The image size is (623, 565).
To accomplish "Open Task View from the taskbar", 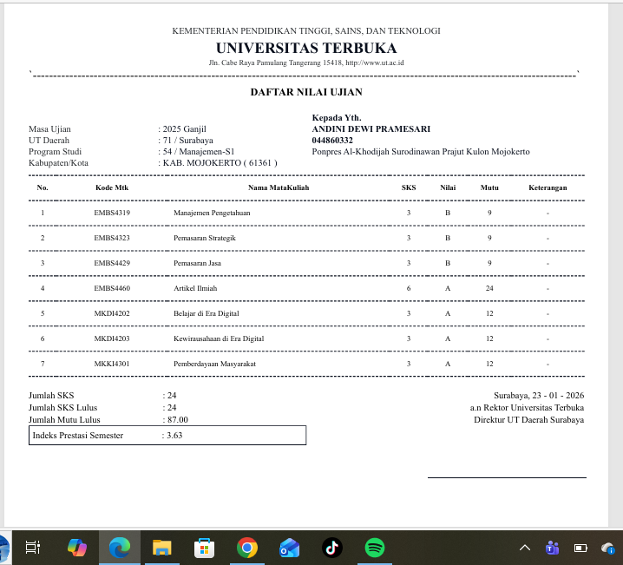I will click(33, 548).
